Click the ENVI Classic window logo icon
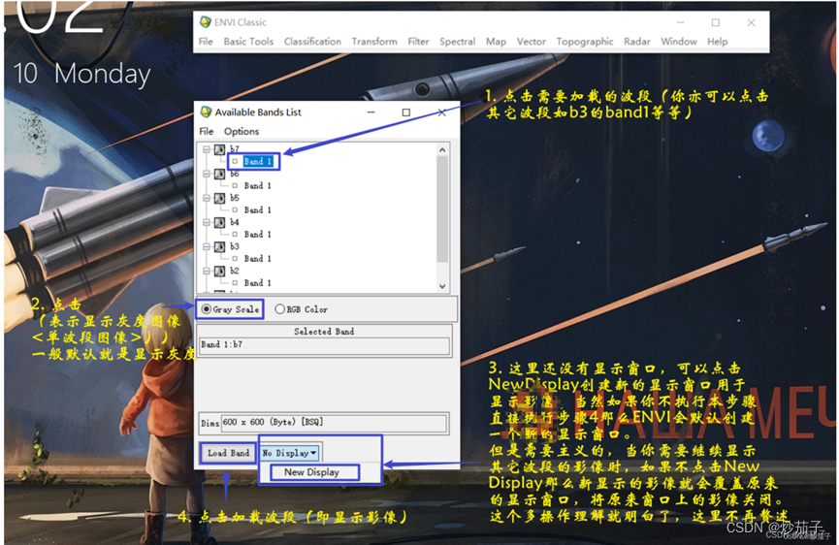839x545 pixels. [x=205, y=22]
